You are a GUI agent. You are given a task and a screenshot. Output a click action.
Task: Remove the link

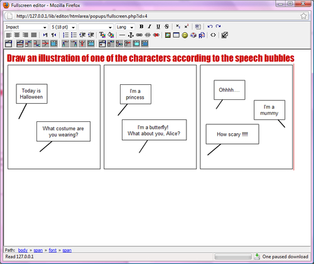(148, 35)
